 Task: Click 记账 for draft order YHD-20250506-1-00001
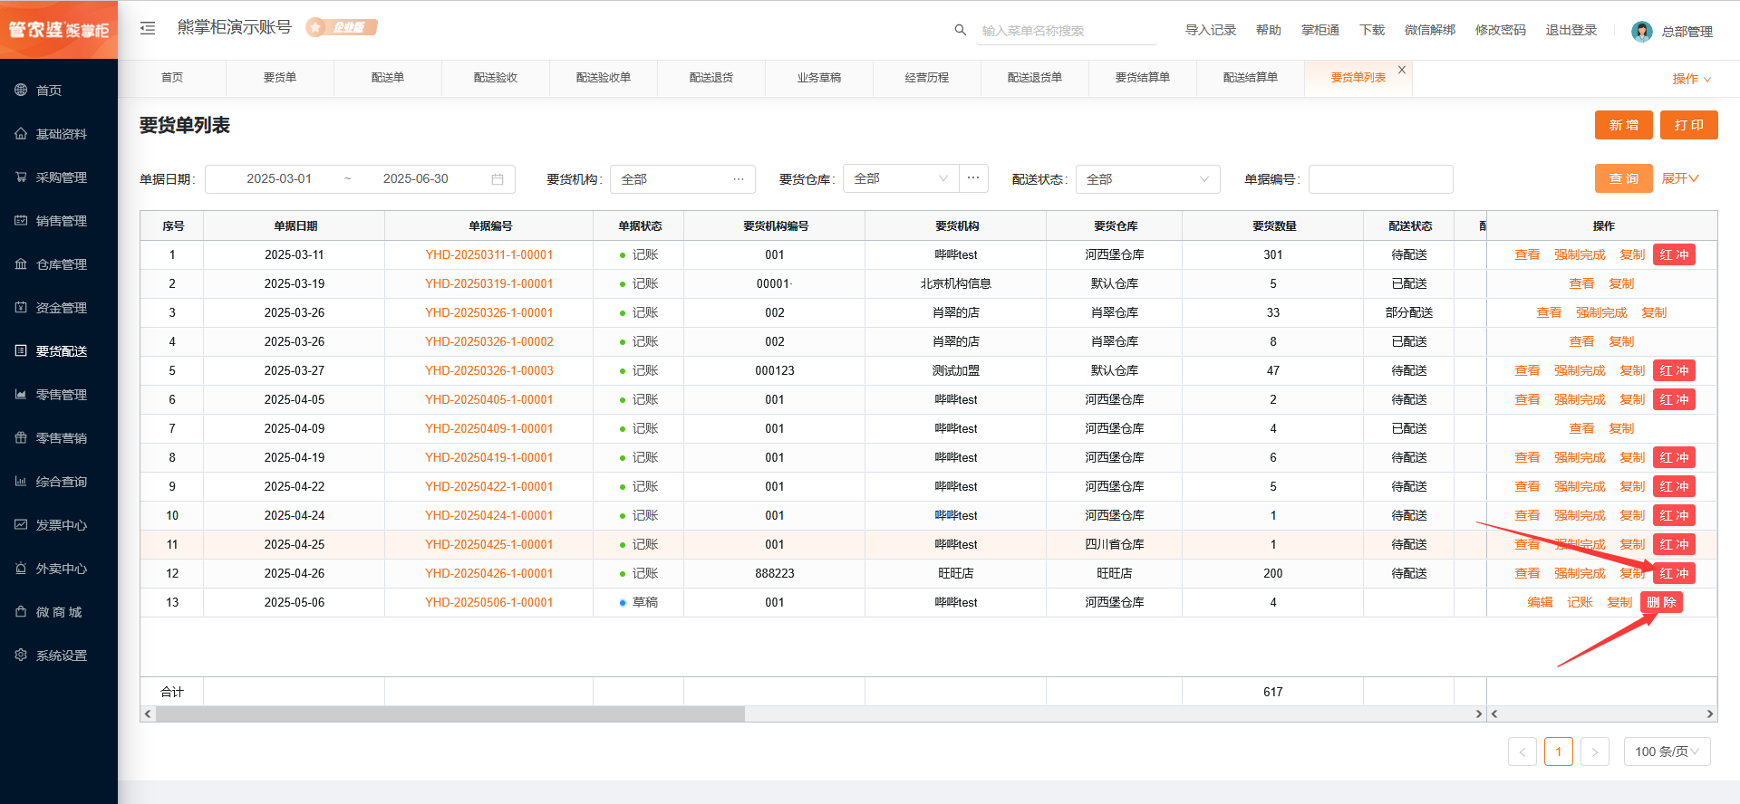[x=1580, y=602]
